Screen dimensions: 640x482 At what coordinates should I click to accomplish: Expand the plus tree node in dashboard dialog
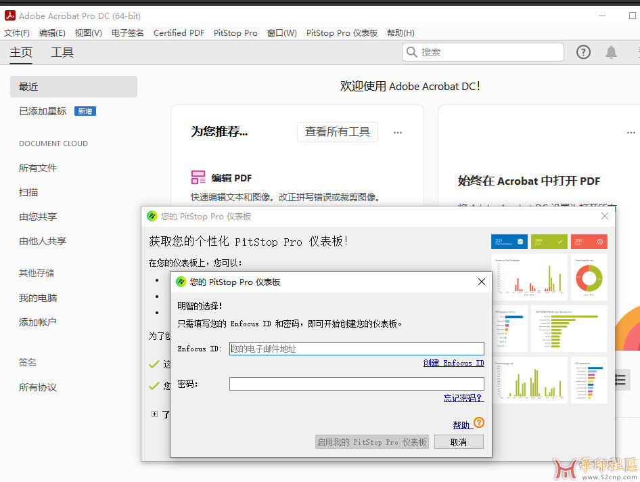coord(155,414)
